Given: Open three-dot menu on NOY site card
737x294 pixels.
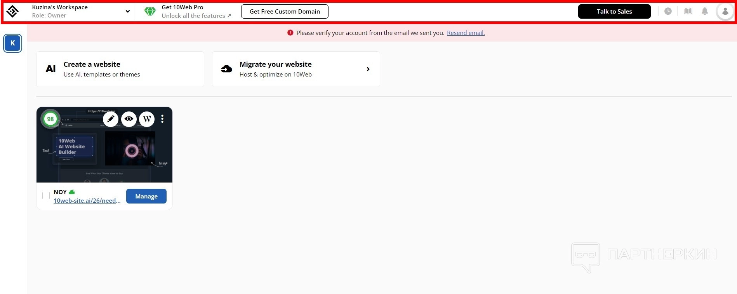Looking at the screenshot, I should point(162,119).
